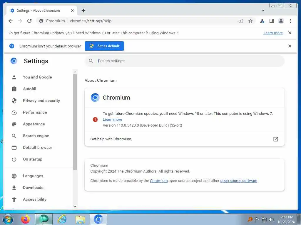
Task: Click the Set as default button
Action: coord(104,46)
